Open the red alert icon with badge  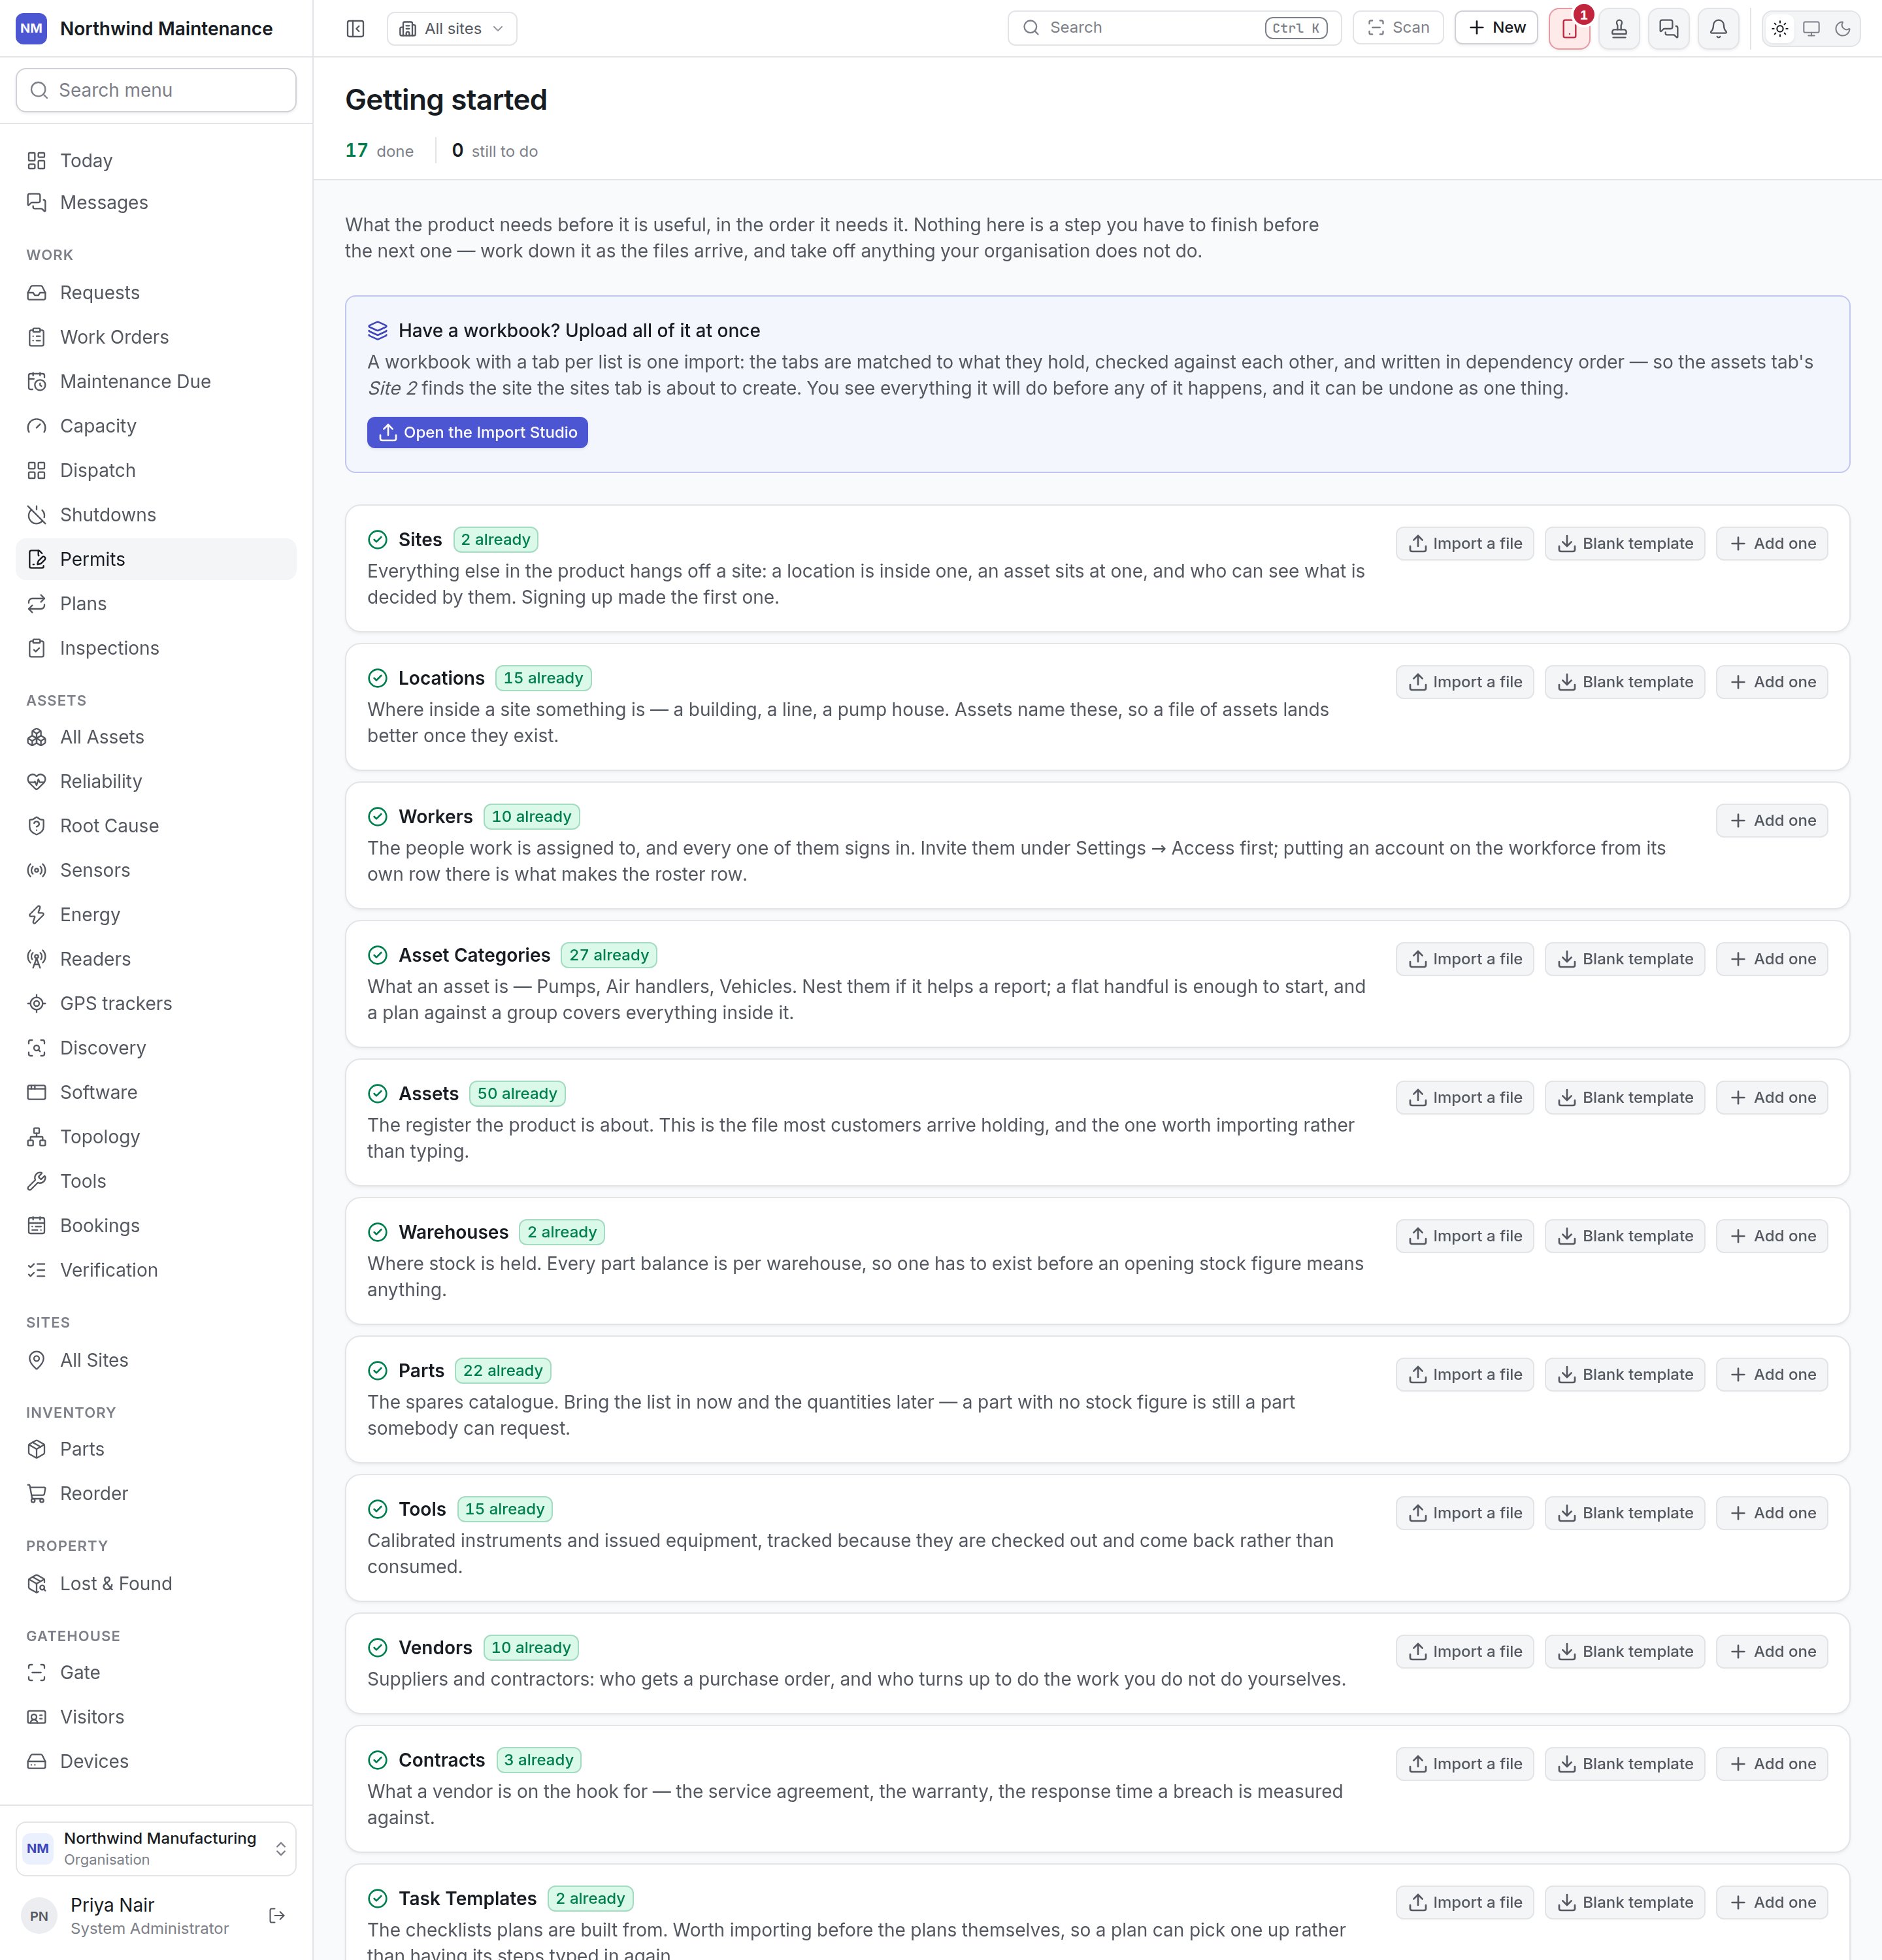(x=1569, y=29)
